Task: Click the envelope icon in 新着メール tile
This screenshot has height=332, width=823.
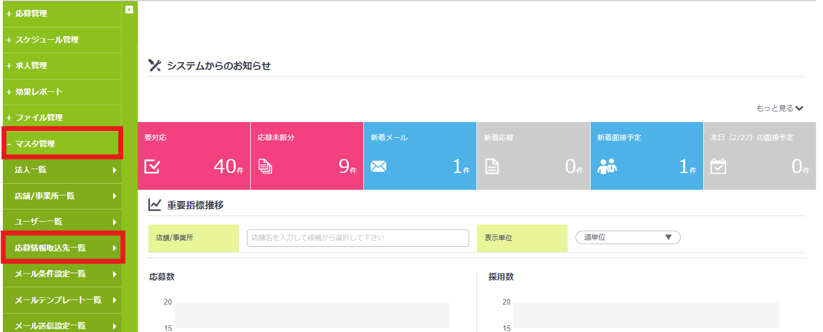Action: point(378,167)
